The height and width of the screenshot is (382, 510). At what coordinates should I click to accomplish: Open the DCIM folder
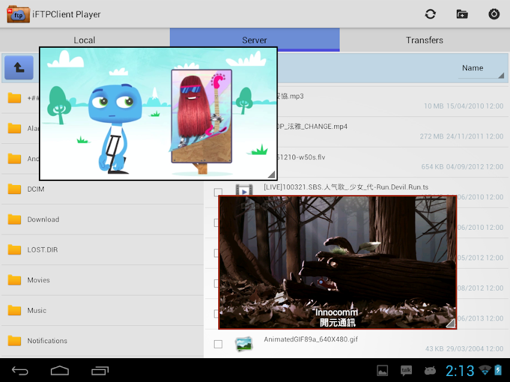(x=102, y=189)
